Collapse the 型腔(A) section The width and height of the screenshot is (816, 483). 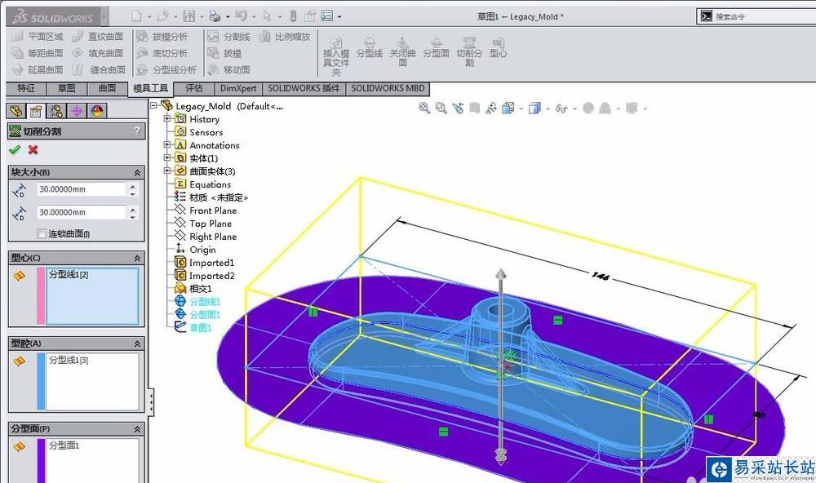[x=137, y=343]
